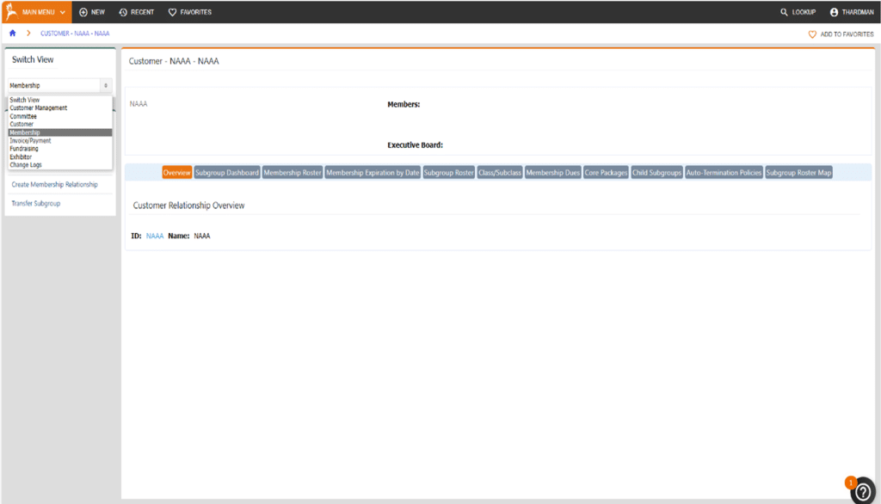
Task: Click the Favorites heart icon
Action: pyautogui.click(x=172, y=12)
